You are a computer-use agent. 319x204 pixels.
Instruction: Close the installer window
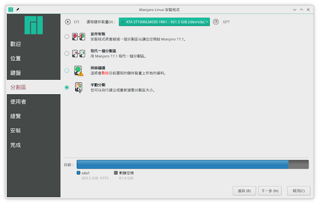point(309,9)
